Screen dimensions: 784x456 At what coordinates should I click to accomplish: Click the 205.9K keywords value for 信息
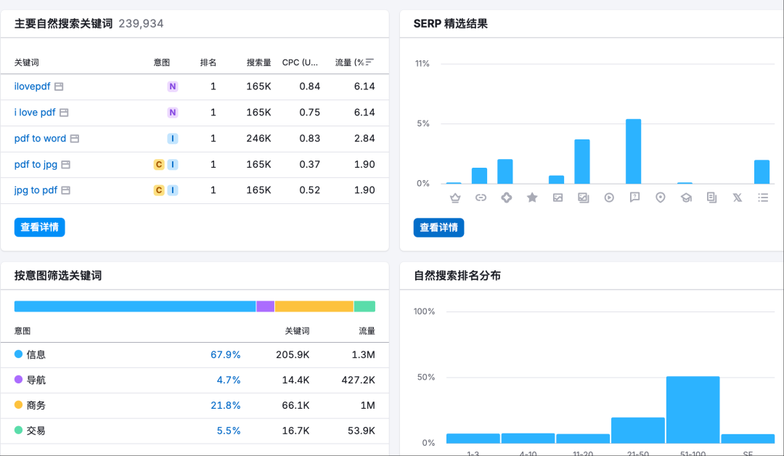pos(293,355)
